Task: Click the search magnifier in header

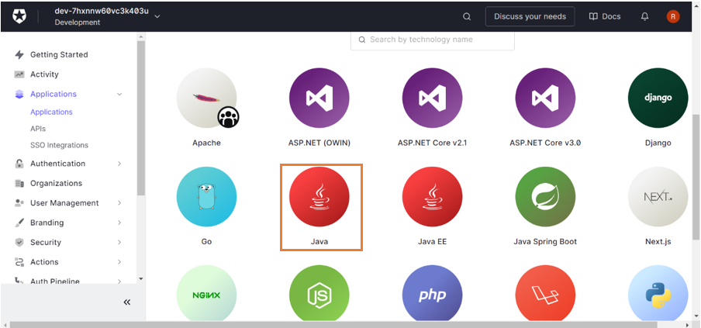Action: coord(467,16)
